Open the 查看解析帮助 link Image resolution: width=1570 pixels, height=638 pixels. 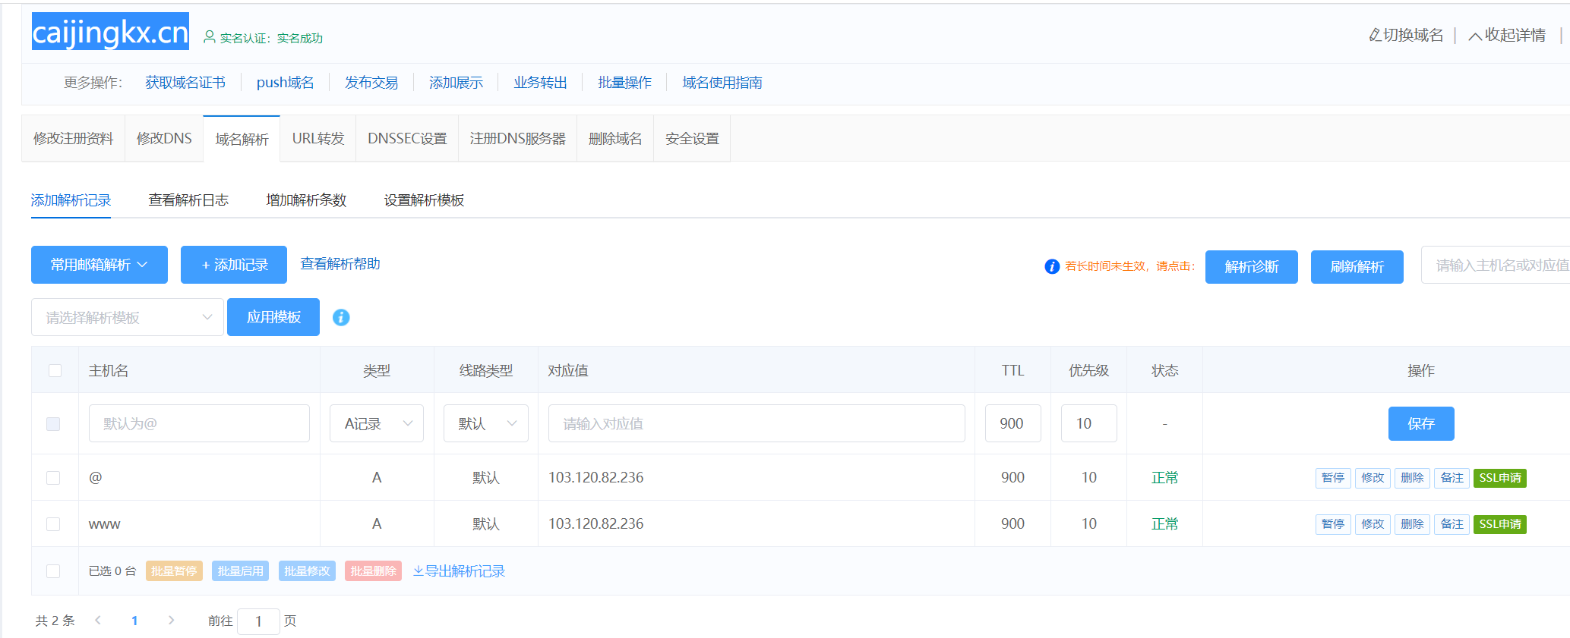click(340, 264)
